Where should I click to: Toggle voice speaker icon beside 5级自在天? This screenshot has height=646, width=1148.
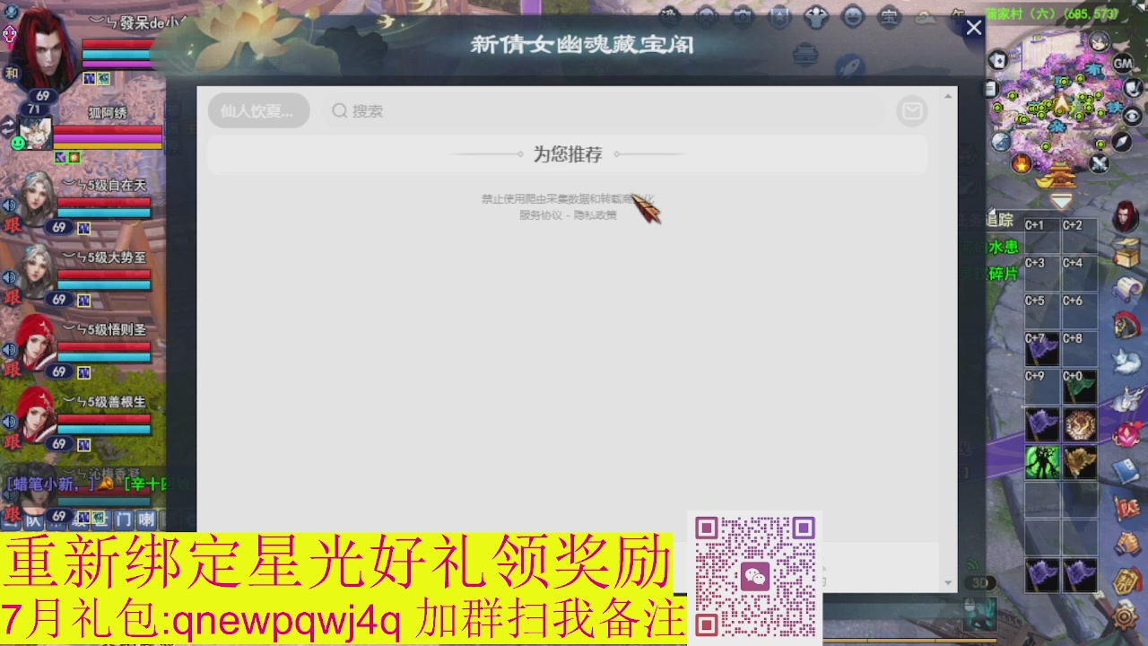tap(9, 205)
